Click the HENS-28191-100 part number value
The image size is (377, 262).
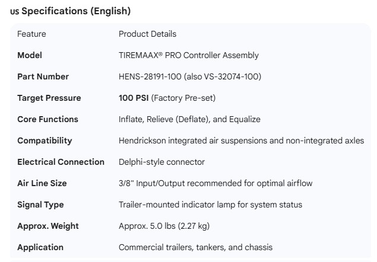tap(148, 76)
